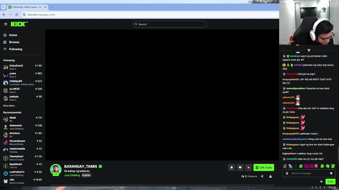The image size is (339, 190).
Task: View site information icon in address bar
Action: [24, 15]
